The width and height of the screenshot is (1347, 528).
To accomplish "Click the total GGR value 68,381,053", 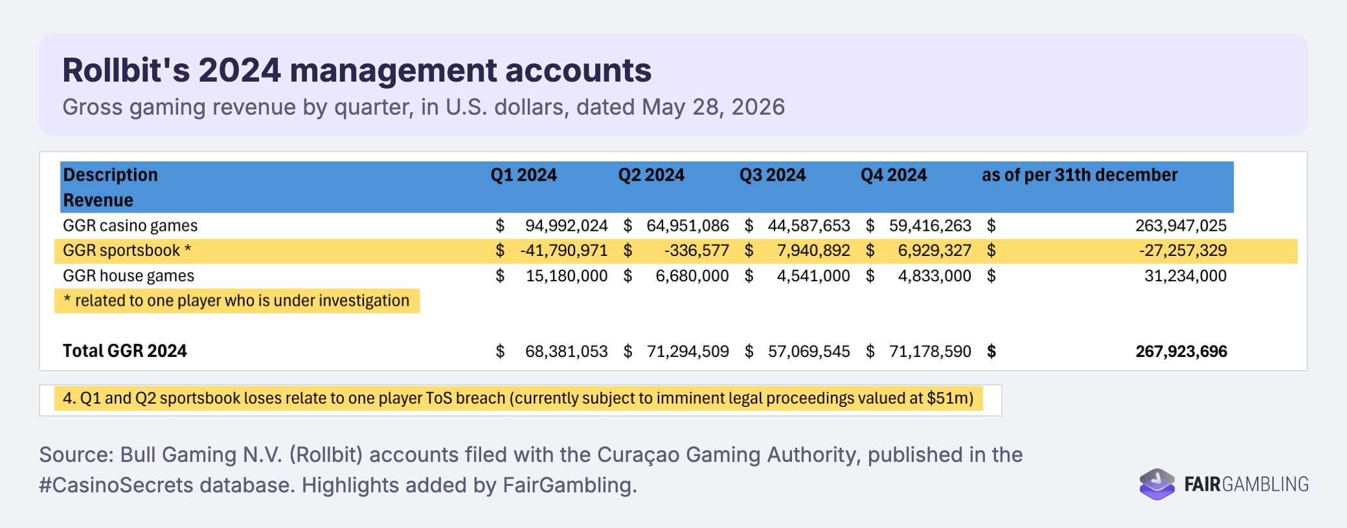I will pyautogui.click(x=566, y=351).
